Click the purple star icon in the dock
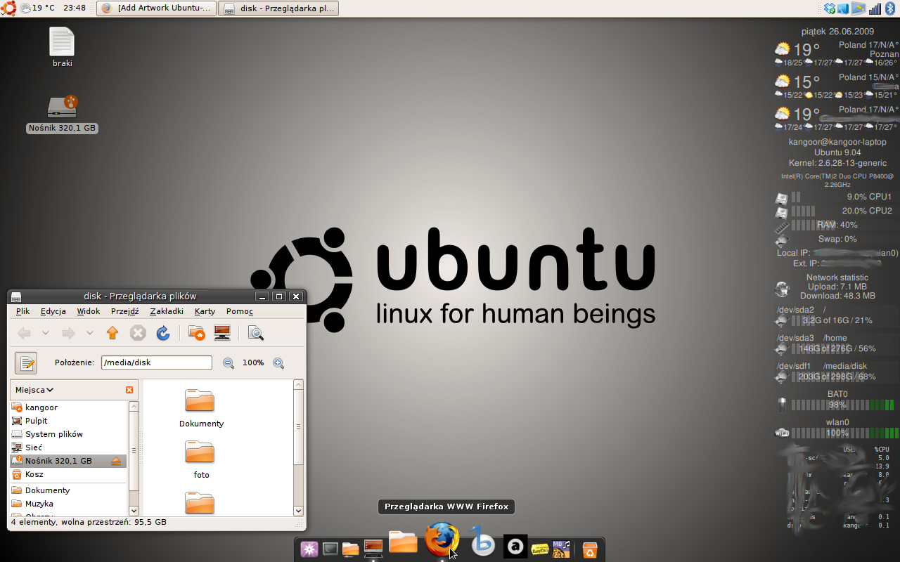 pyautogui.click(x=309, y=549)
